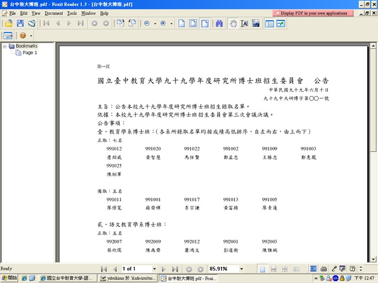Open the 85.91% zoom level dropdown
378x283 pixels.
coord(242,269)
